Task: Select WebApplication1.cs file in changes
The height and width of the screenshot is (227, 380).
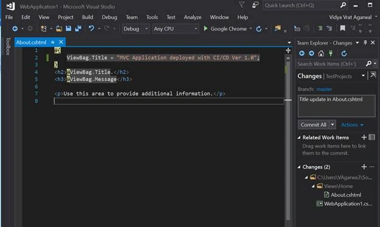Action: coord(348,204)
